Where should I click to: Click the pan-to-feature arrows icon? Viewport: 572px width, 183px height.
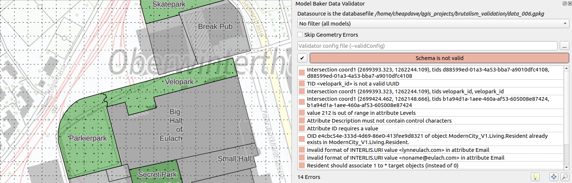(553, 177)
